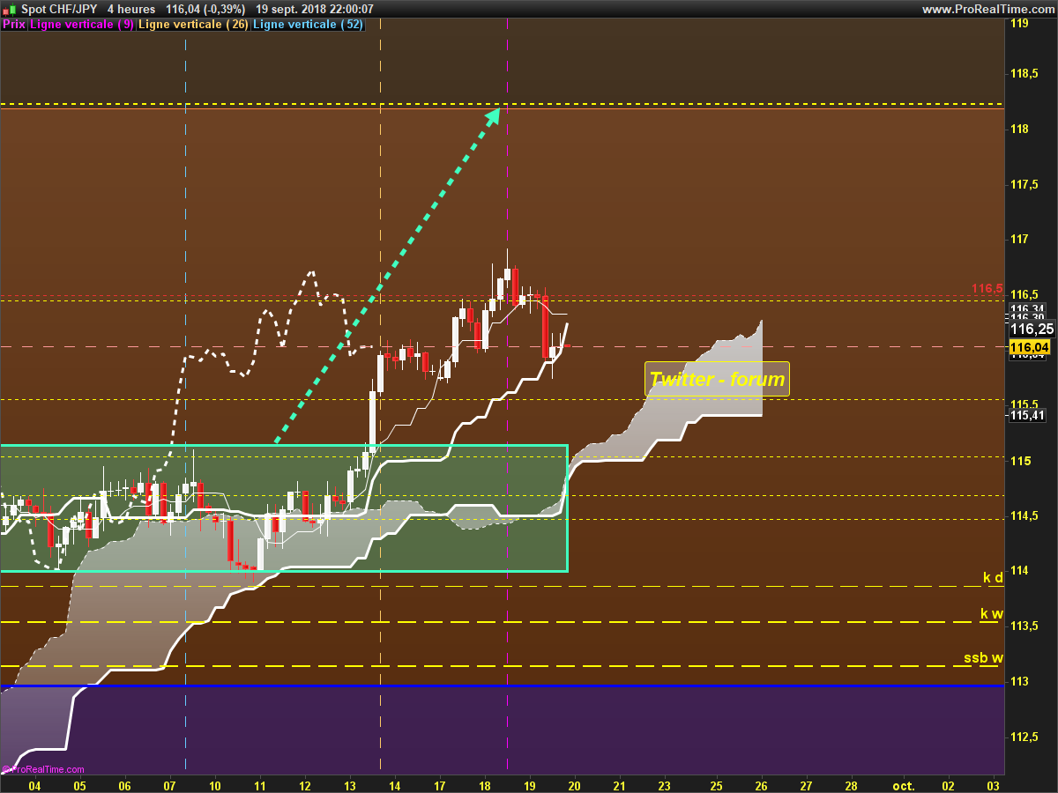Click the '114' price axis label
This screenshot has height=793, width=1058.
click(x=1019, y=571)
